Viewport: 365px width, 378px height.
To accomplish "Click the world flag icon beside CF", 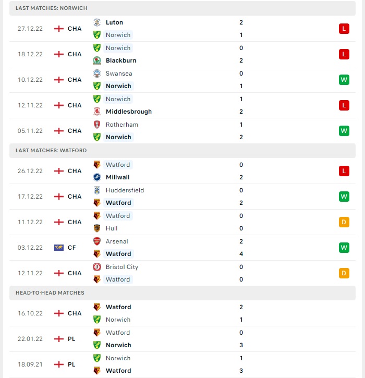I will (x=59, y=248).
